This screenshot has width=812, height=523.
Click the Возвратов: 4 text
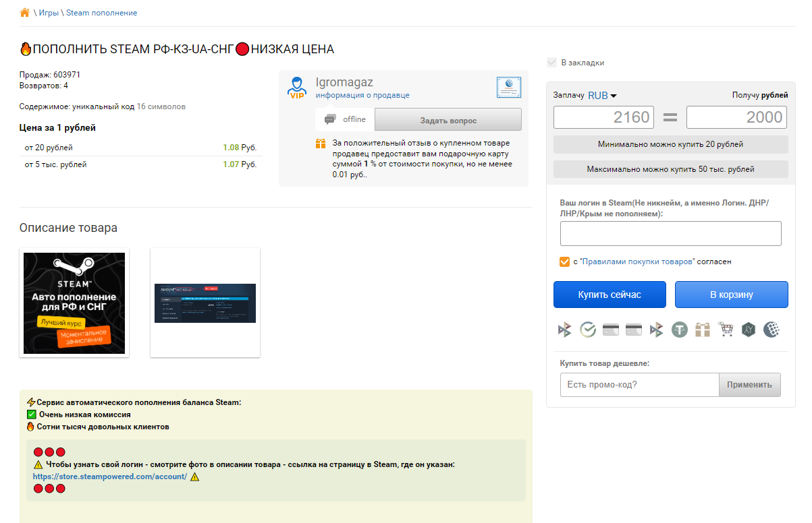[x=44, y=86]
